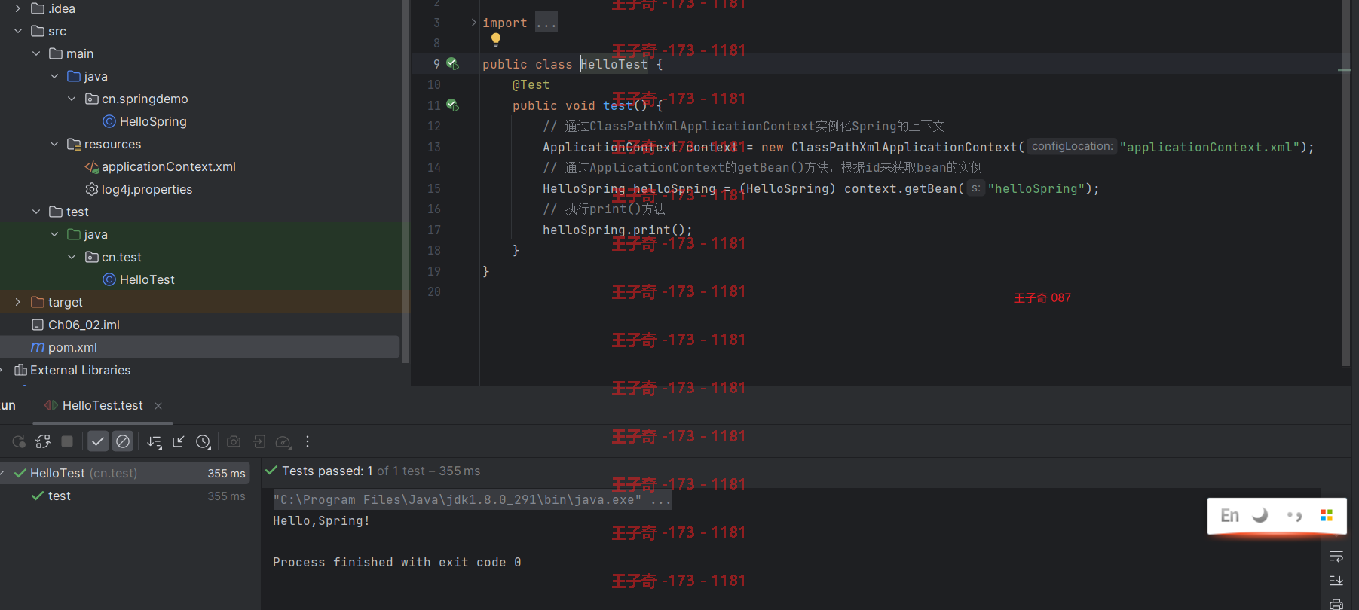The width and height of the screenshot is (1359, 610).
Task: Select the test method result row
Action: 124,496
